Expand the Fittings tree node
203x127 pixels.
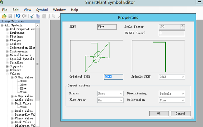click(7, 37)
